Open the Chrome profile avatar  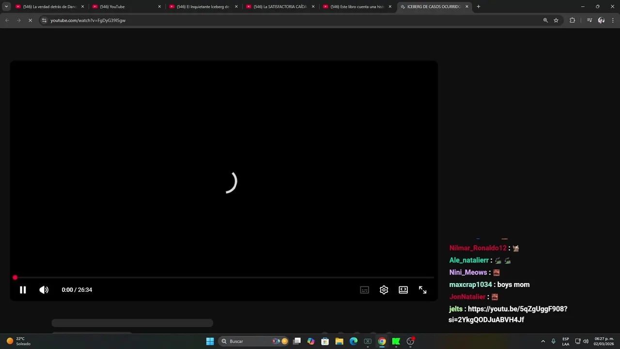click(601, 20)
